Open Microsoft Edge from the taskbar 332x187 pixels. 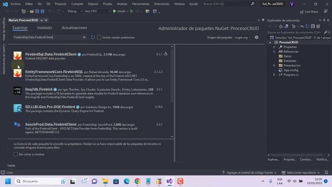(x=127, y=181)
